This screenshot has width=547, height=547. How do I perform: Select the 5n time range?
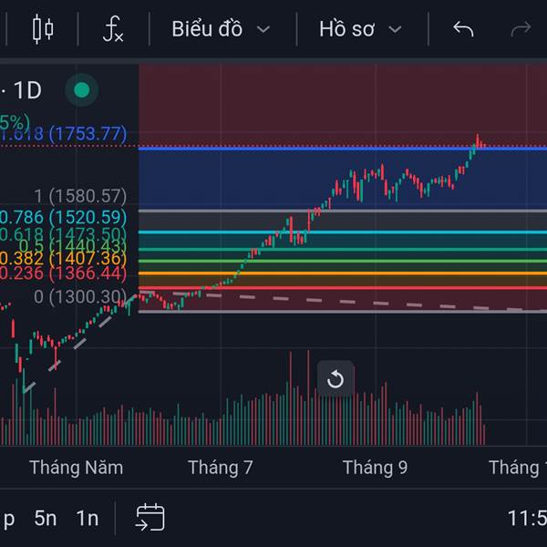(x=46, y=519)
